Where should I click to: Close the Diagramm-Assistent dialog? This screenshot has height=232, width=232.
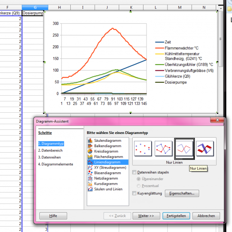pyautogui.click(x=217, y=120)
